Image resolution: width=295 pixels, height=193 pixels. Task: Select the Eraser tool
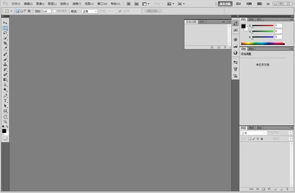point(5,75)
